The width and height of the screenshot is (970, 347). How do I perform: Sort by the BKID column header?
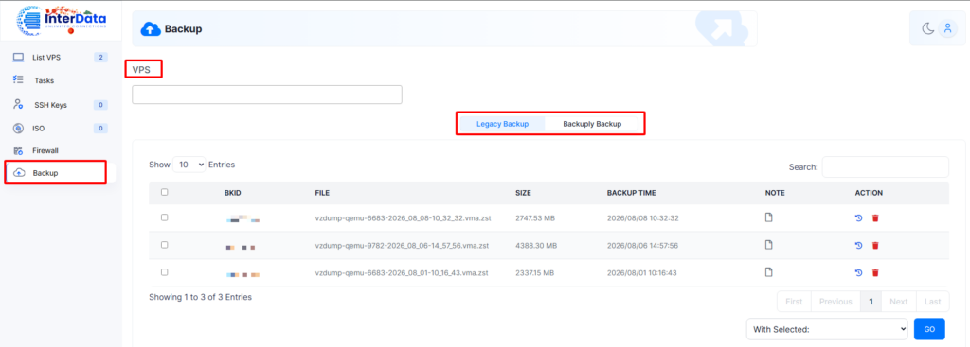[233, 193]
